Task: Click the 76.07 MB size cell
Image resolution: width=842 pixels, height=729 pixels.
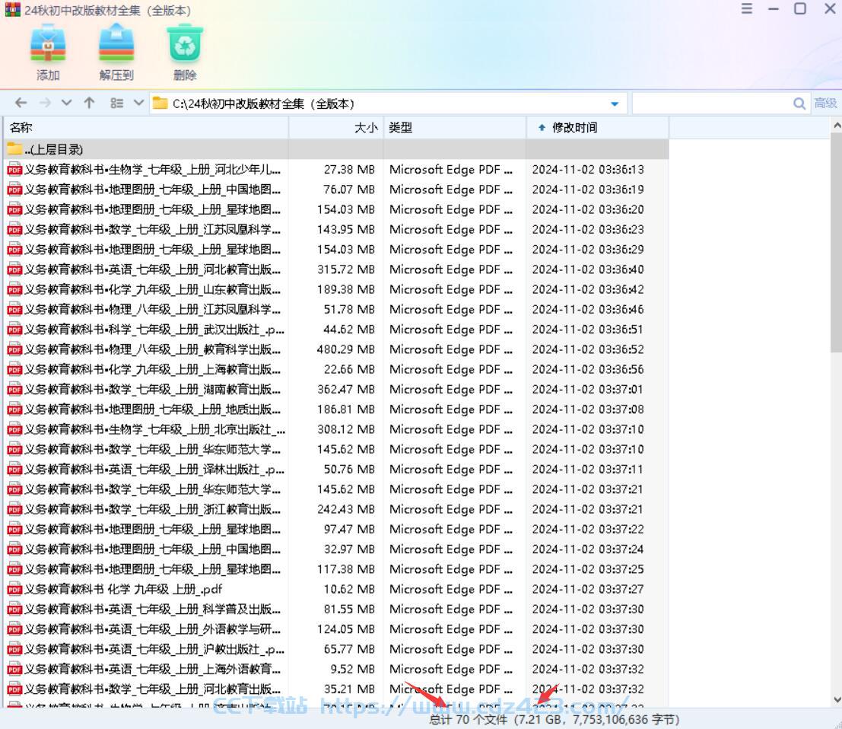Action: click(349, 189)
